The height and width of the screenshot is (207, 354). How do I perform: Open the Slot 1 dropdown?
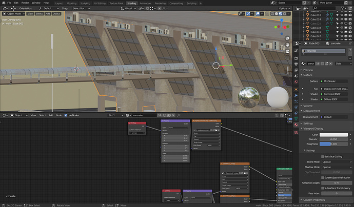click(x=115, y=115)
